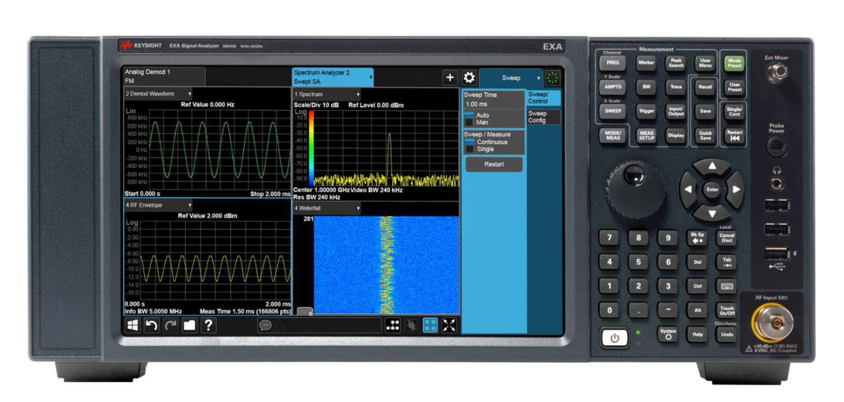Push the Peak Search key
Image resolution: width=844 pixels, height=402 pixels.
pos(676,63)
